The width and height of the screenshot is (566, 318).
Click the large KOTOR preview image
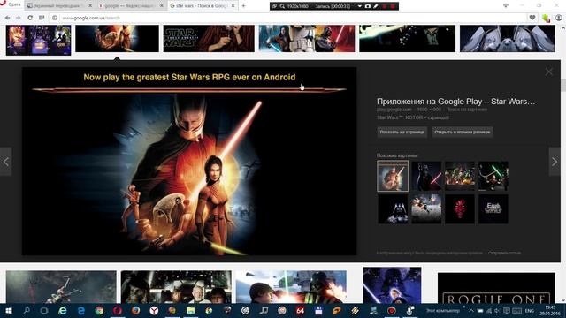[x=189, y=161]
